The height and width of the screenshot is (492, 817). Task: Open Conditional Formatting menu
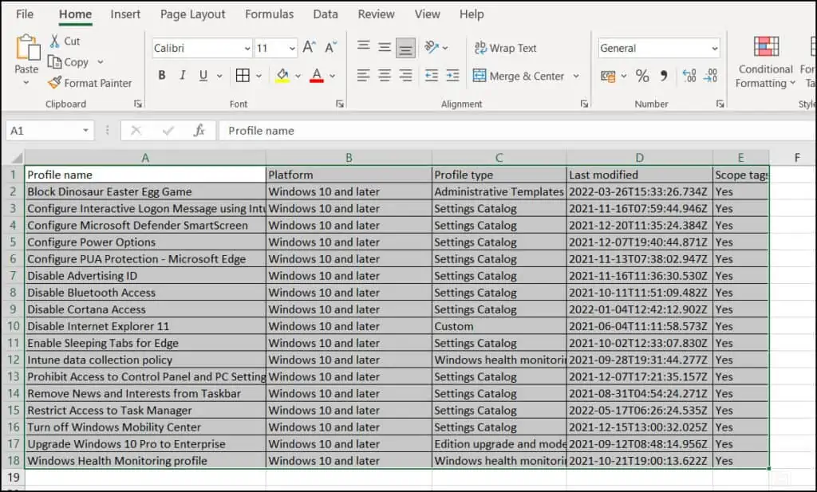click(x=765, y=62)
